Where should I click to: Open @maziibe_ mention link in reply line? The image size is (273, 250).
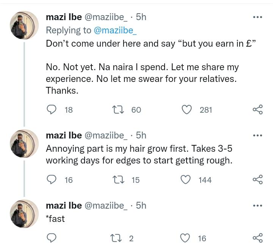tap(115, 30)
